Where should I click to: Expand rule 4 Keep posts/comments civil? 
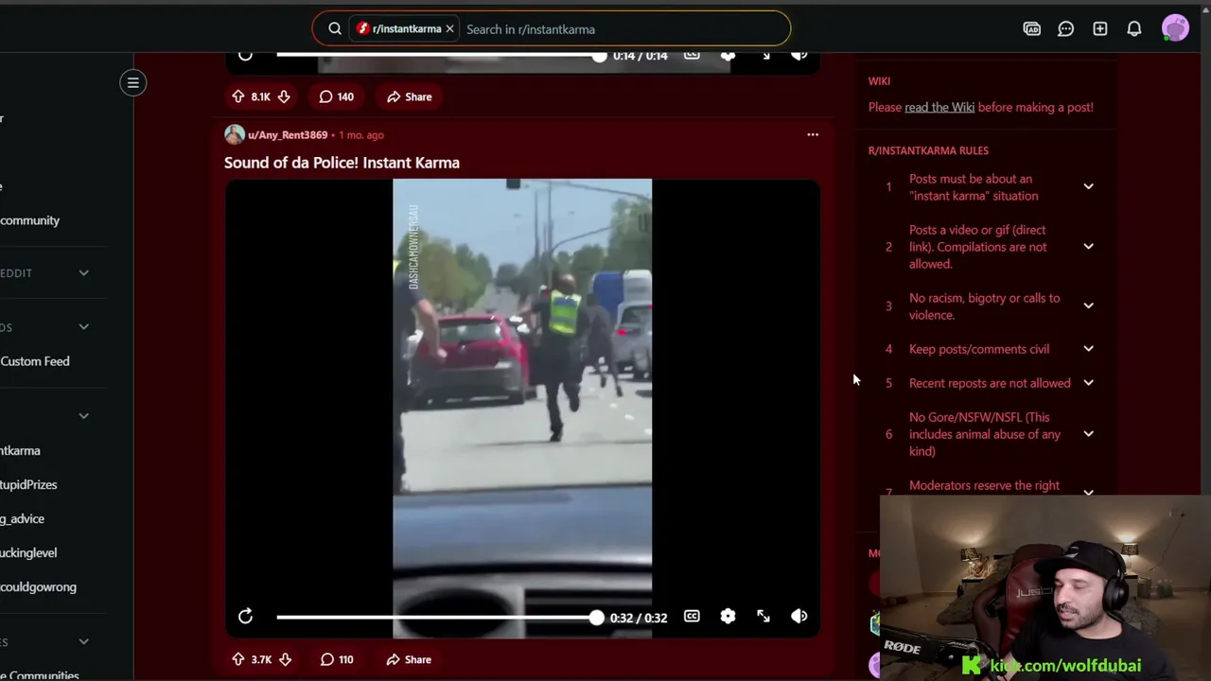(1088, 349)
